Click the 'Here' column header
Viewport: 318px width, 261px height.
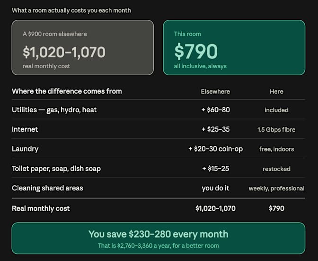276,91
